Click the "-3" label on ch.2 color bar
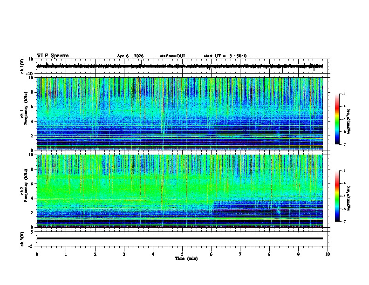The height and width of the screenshot is (285, 369). point(343,171)
